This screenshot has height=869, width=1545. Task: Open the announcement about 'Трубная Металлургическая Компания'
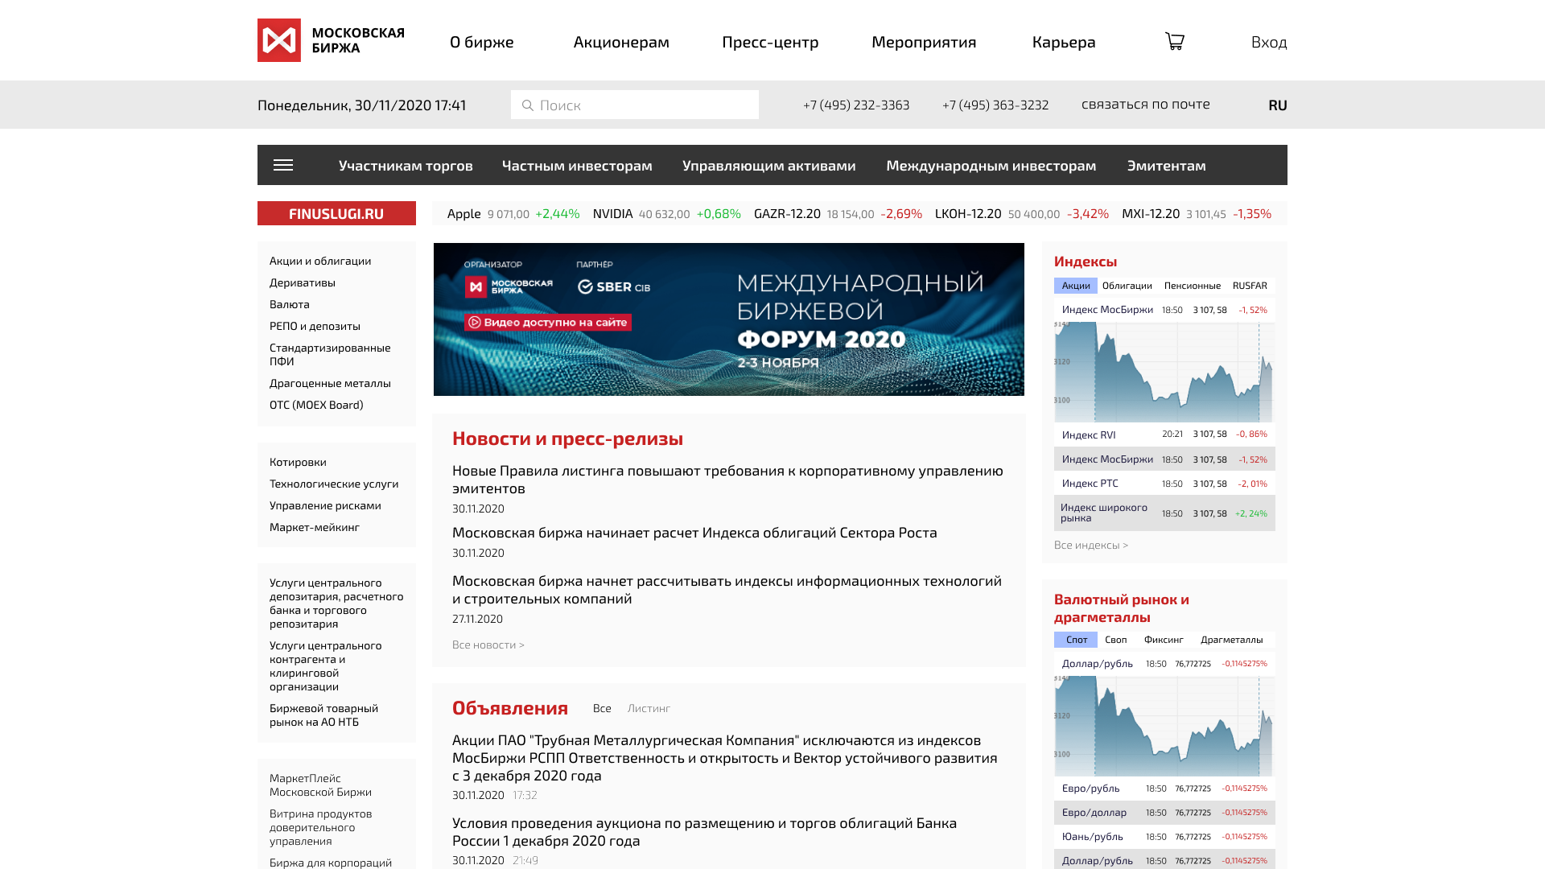(x=725, y=758)
